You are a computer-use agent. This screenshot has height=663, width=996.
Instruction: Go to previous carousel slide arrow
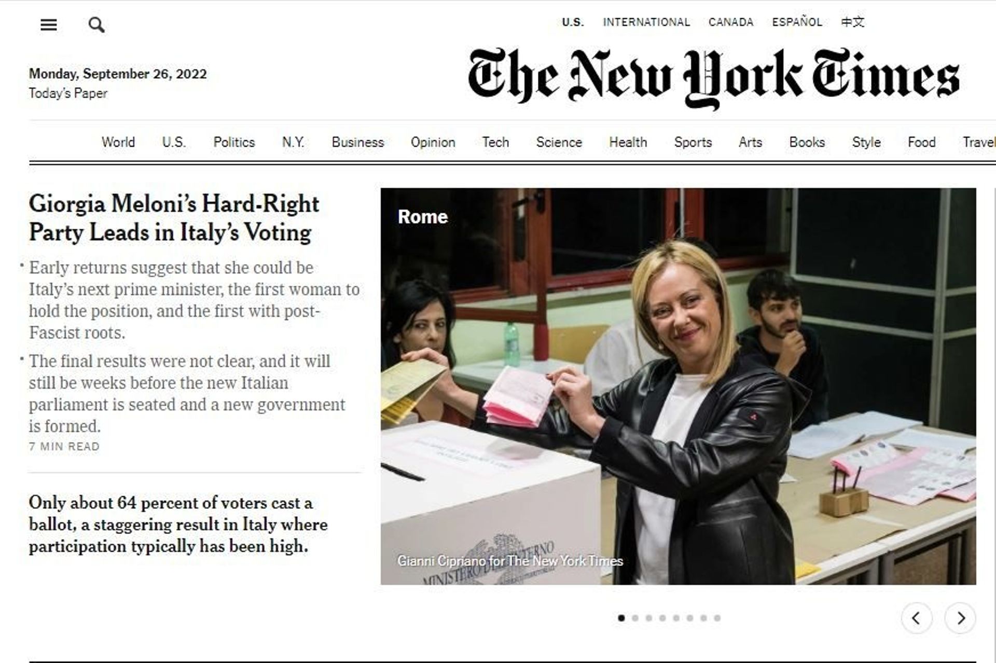pos(917,618)
